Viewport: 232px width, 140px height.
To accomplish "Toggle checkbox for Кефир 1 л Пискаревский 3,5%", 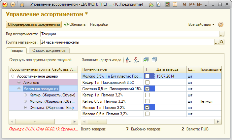I will point(147,82).
